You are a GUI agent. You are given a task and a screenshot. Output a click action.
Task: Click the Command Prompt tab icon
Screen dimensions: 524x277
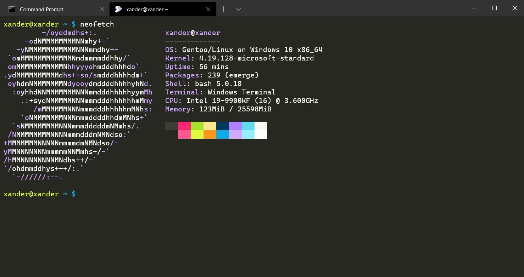(12, 10)
